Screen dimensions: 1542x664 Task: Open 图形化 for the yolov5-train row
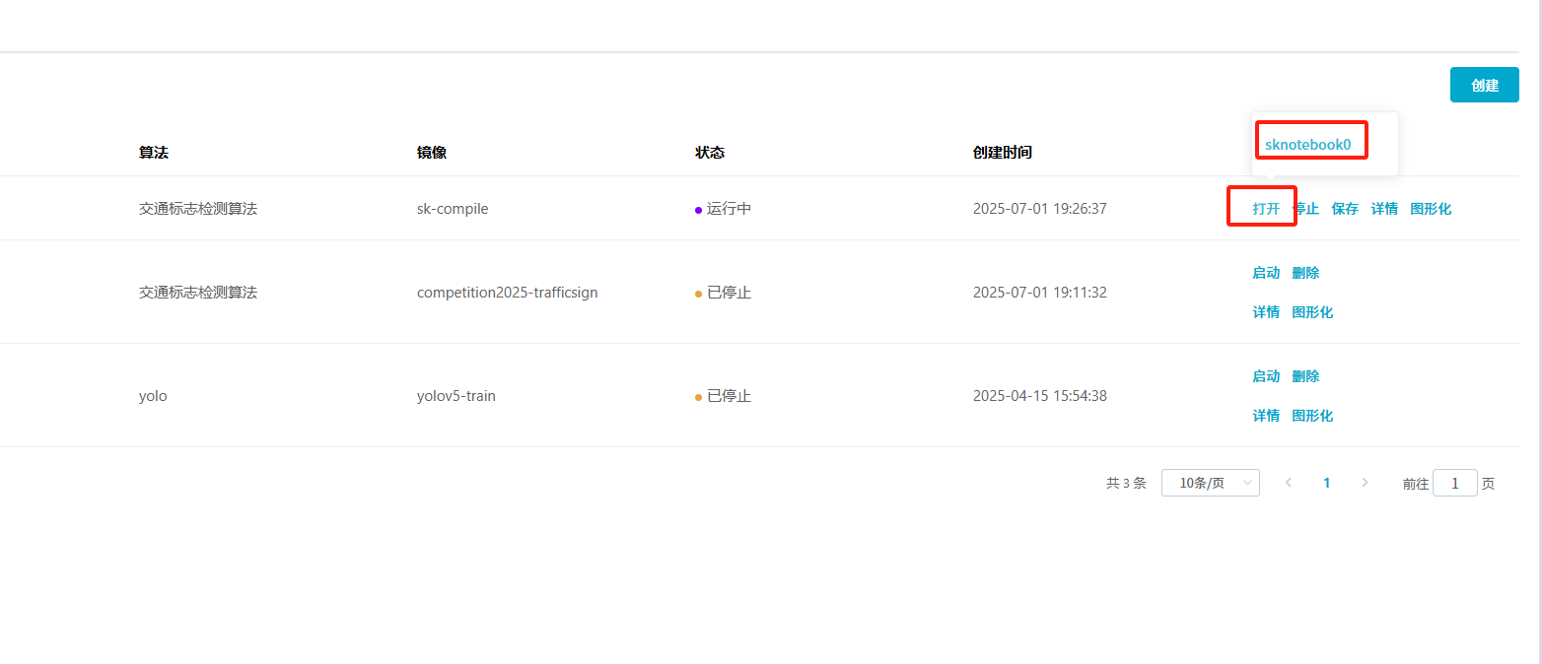point(1312,416)
